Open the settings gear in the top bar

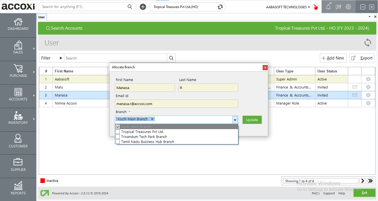pyautogui.click(x=348, y=7)
